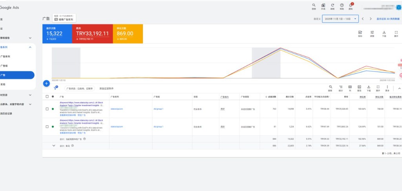Check the first ad row checkbox
Image resolution: width=402 pixels, height=191 pixels.
point(47,109)
